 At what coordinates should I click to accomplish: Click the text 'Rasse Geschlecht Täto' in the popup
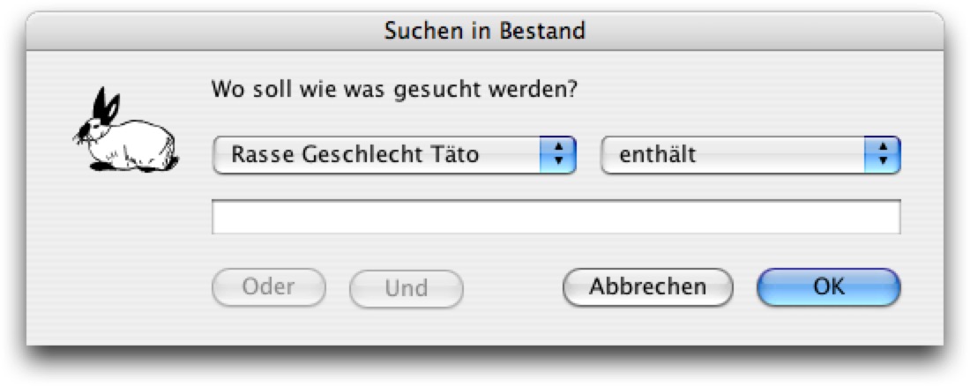[x=355, y=154]
